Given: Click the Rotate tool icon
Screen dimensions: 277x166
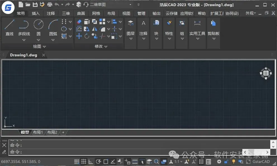Looking at the screenshot, I should click(x=87, y=36).
